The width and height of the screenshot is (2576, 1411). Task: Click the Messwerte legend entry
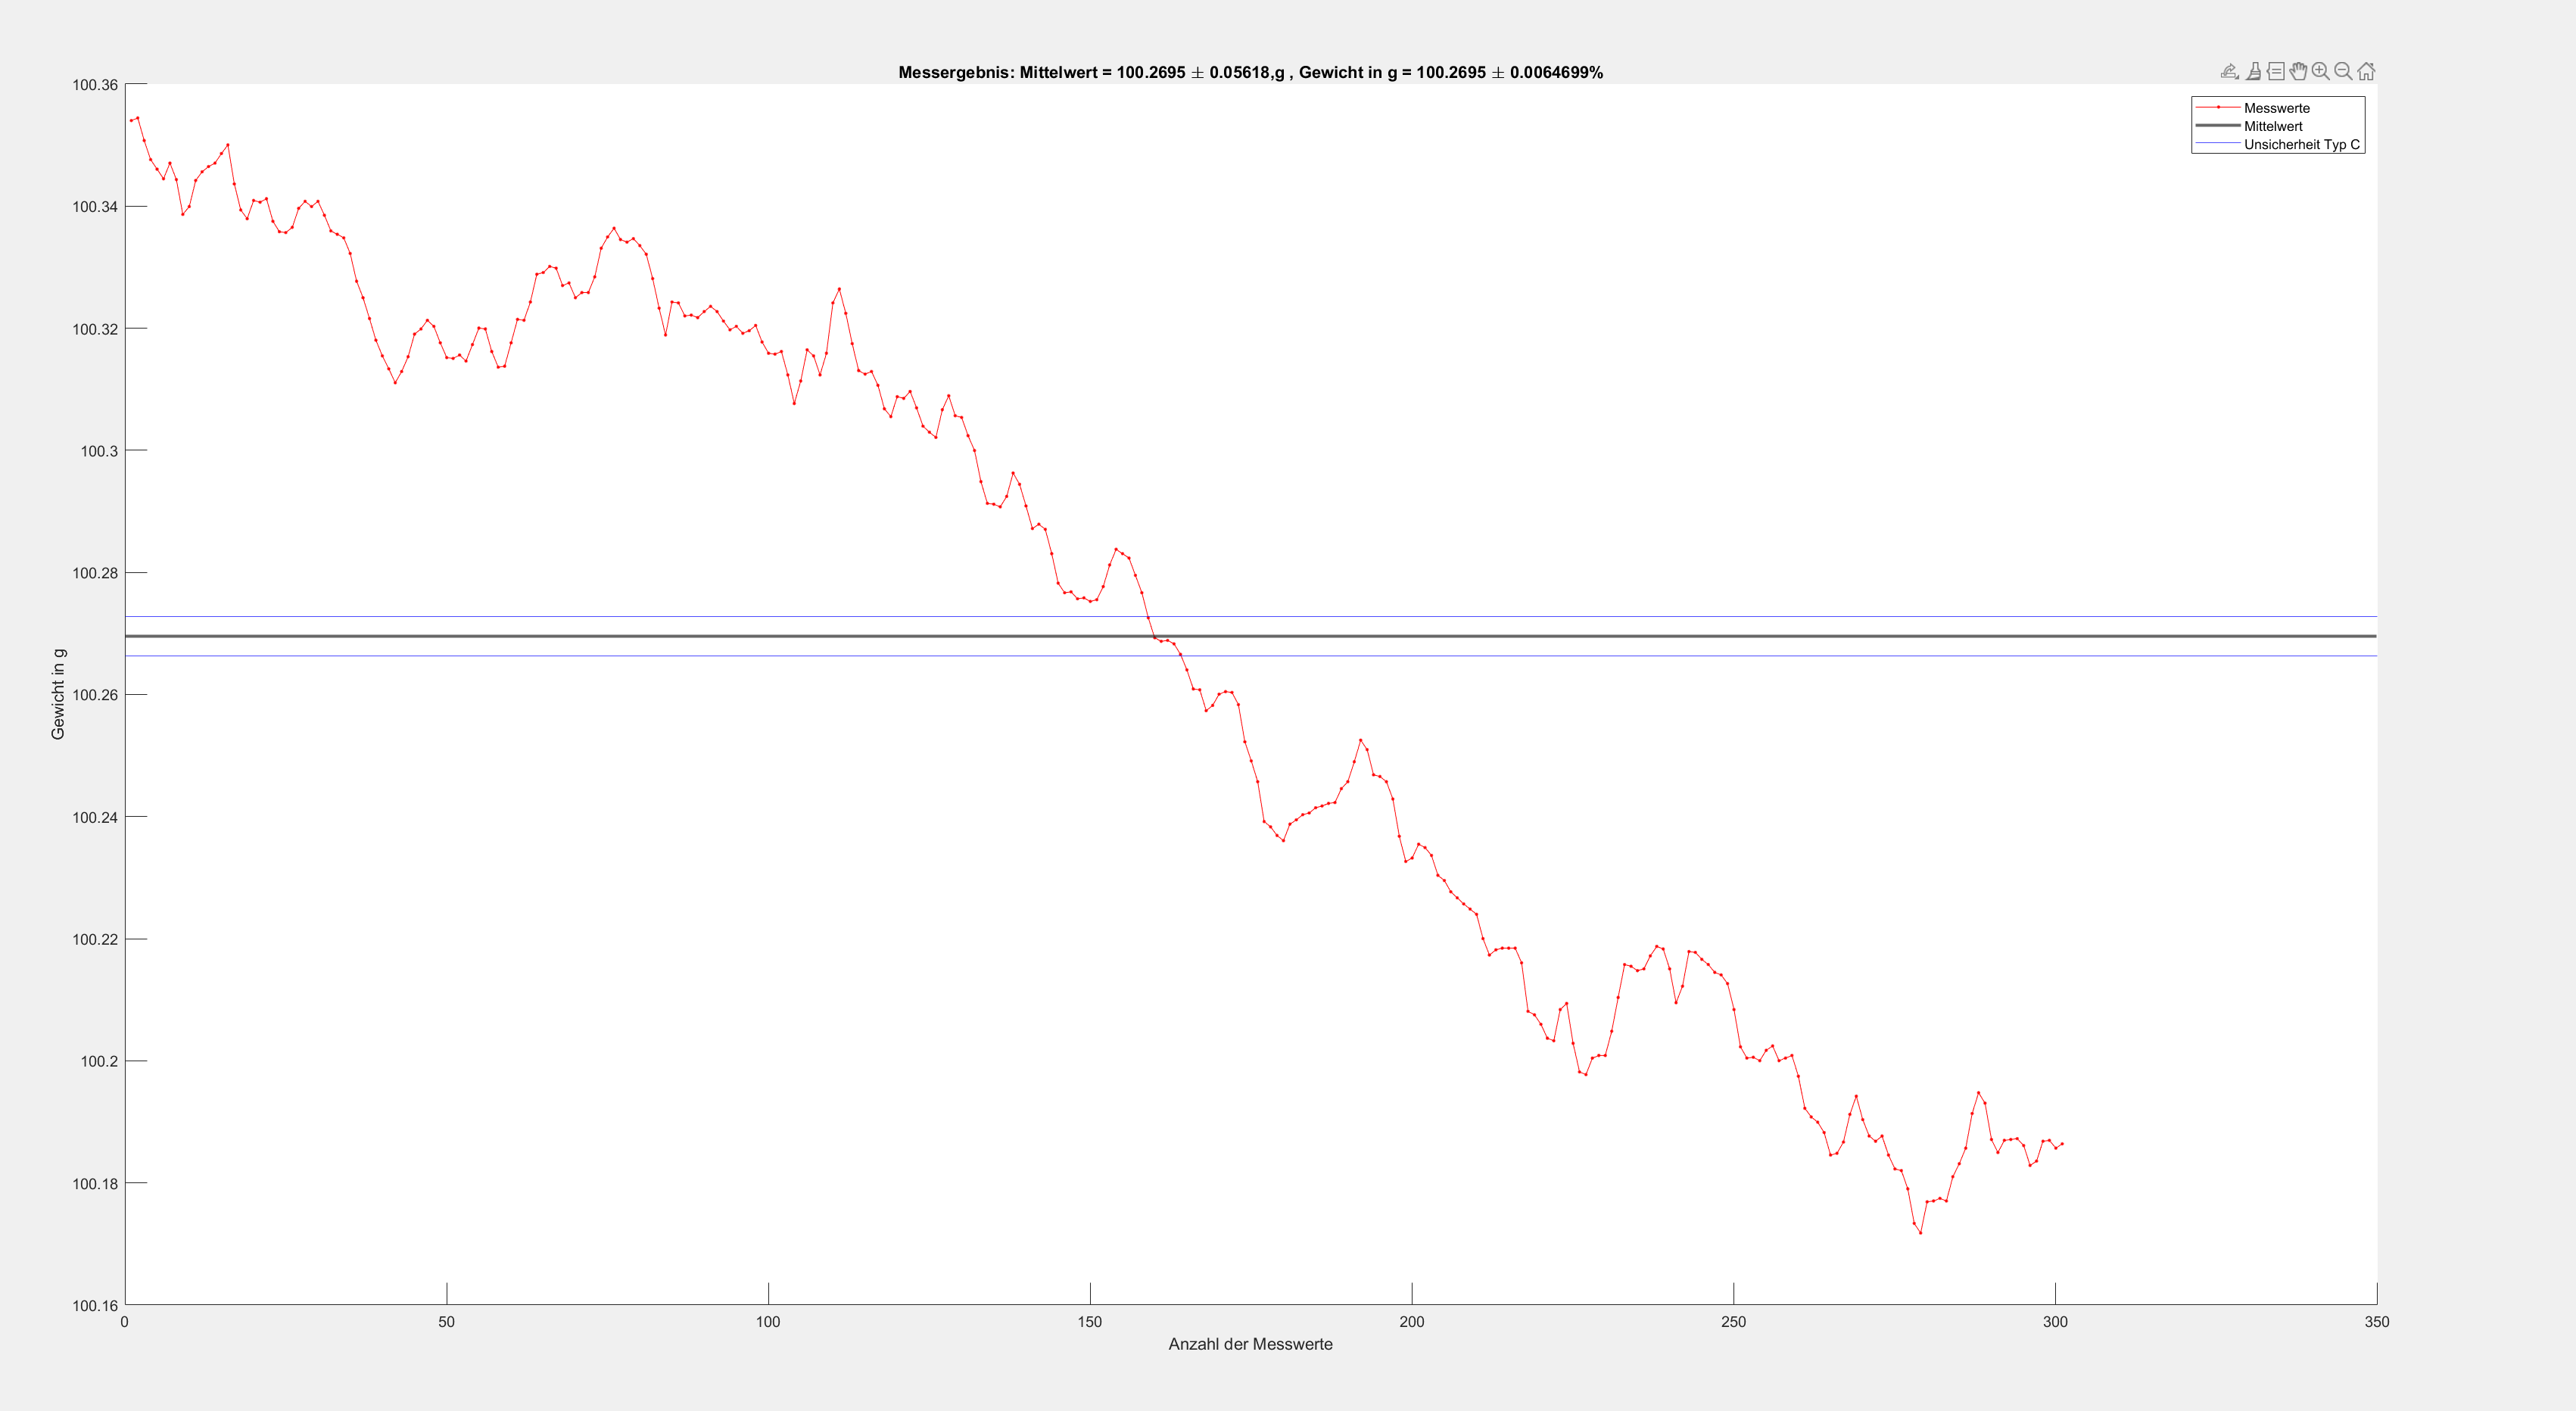tap(2276, 108)
